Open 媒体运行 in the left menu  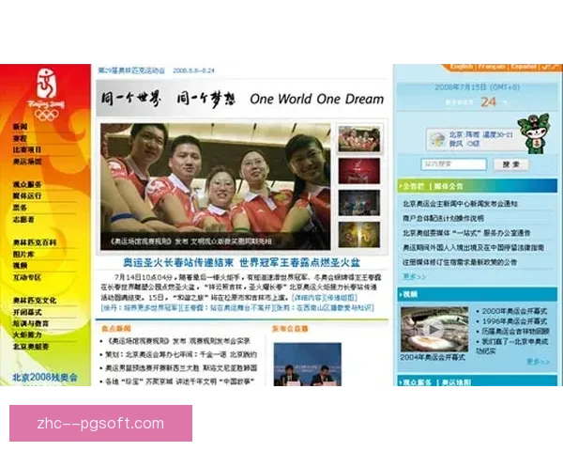[x=27, y=196]
